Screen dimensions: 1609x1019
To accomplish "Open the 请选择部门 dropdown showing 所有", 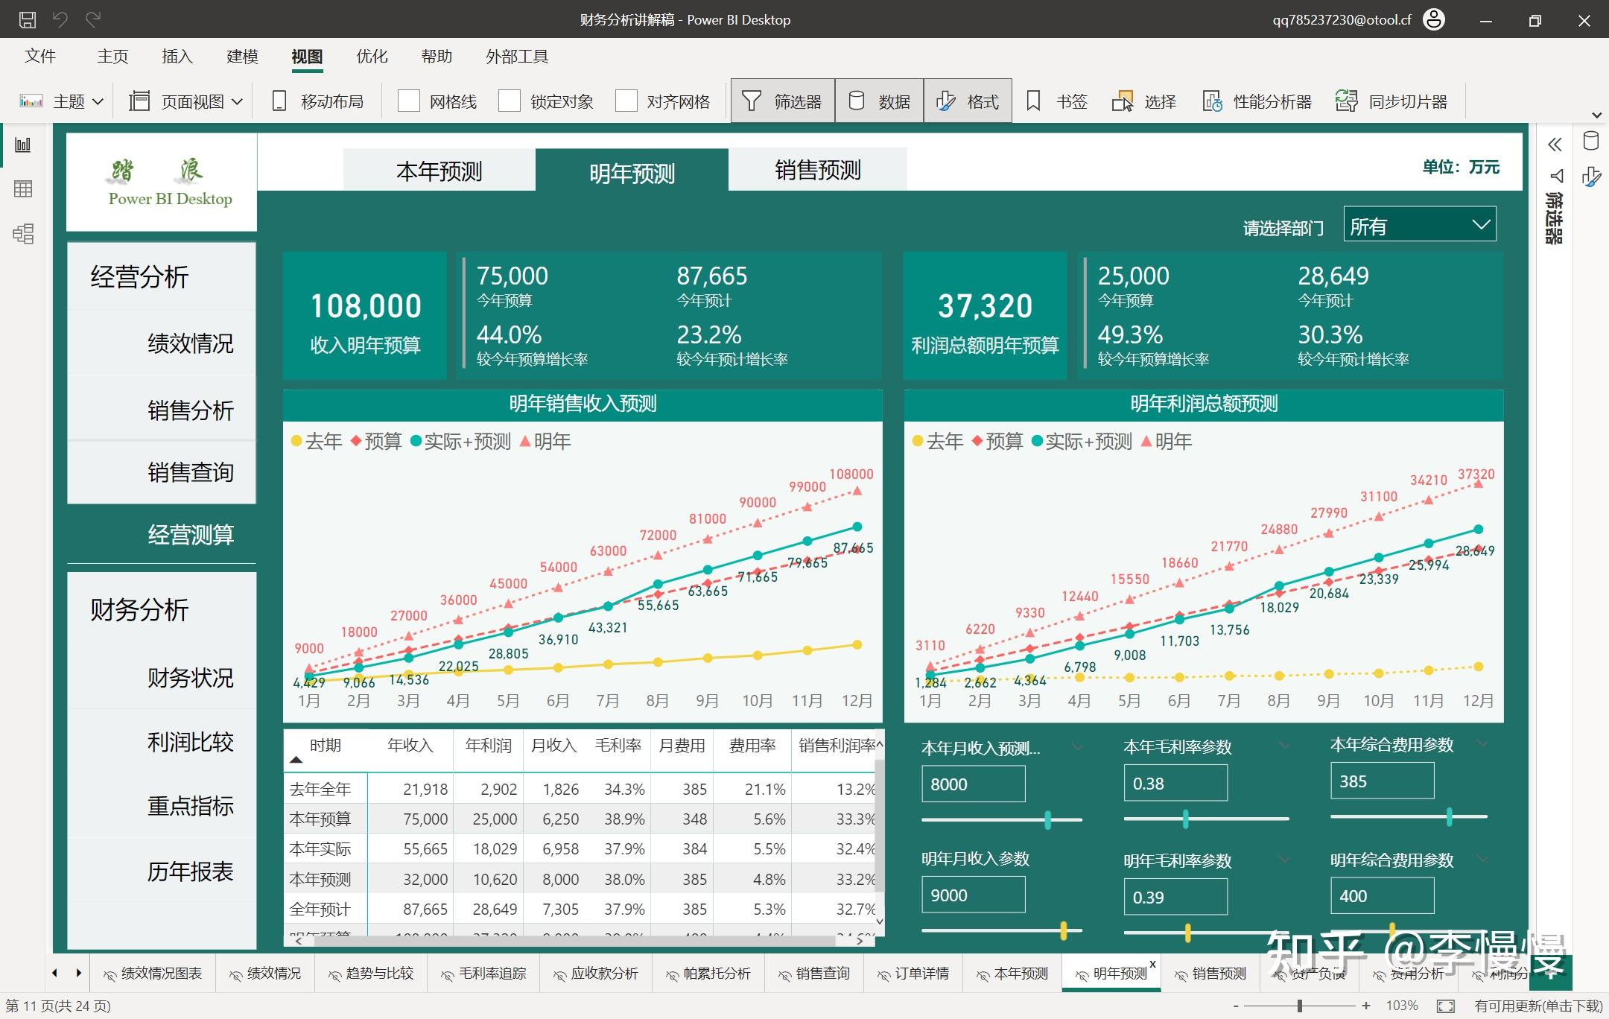I will point(1418,224).
